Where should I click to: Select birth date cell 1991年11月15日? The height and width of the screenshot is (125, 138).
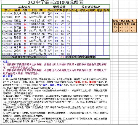(x=37, y=51)
